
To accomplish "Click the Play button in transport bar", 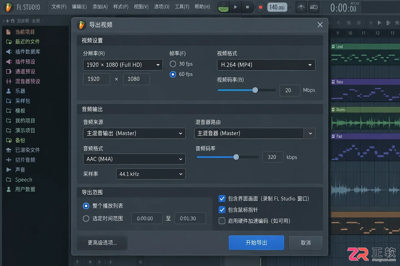I will 236,7.
